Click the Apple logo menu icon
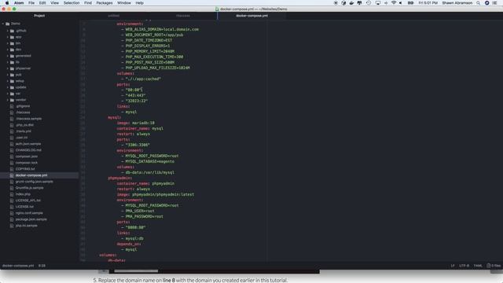Viewport: 503px width, 283px height. point(7,3)
